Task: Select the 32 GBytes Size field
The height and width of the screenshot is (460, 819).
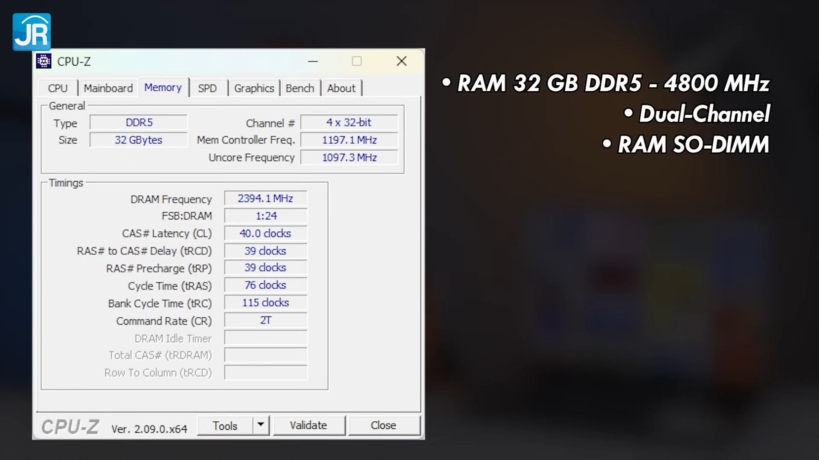Action: pos(138,140)
